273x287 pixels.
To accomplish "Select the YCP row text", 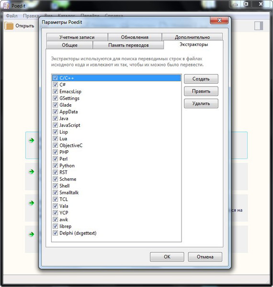I will tap(64, 213).
